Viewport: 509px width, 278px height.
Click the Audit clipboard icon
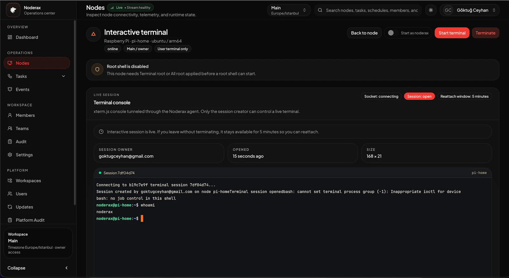click(10, 142)
